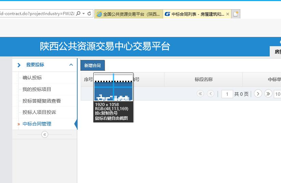Open the page size dropdown showing 10
Image resolution: width=281 pixels, height=183 pixels.
277,94
